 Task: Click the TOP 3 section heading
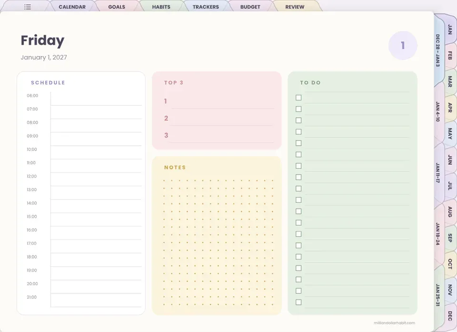point(174,82)
